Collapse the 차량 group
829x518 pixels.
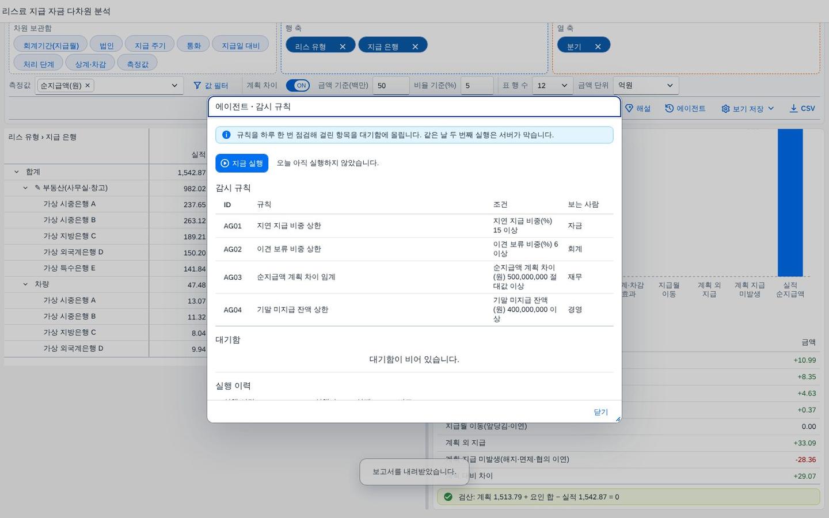pos(25,284)
